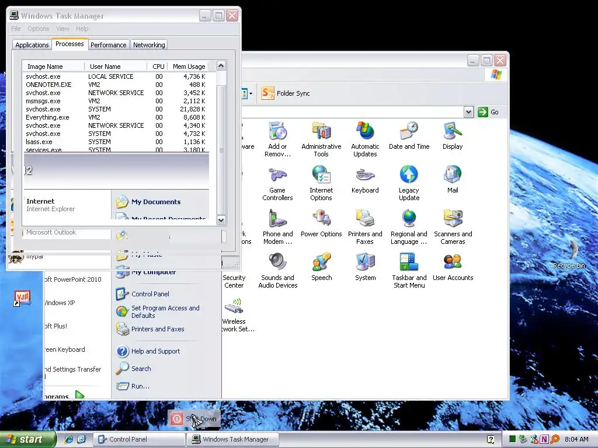Open Power Options icon

[x=321, y=223]
